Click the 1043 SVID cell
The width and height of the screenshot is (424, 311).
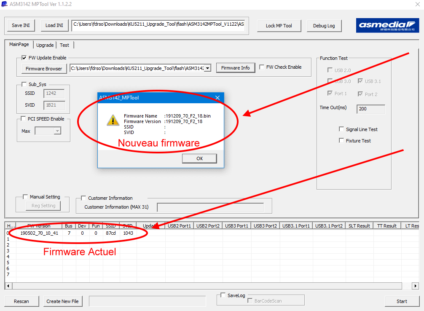(x=128, y=233)
